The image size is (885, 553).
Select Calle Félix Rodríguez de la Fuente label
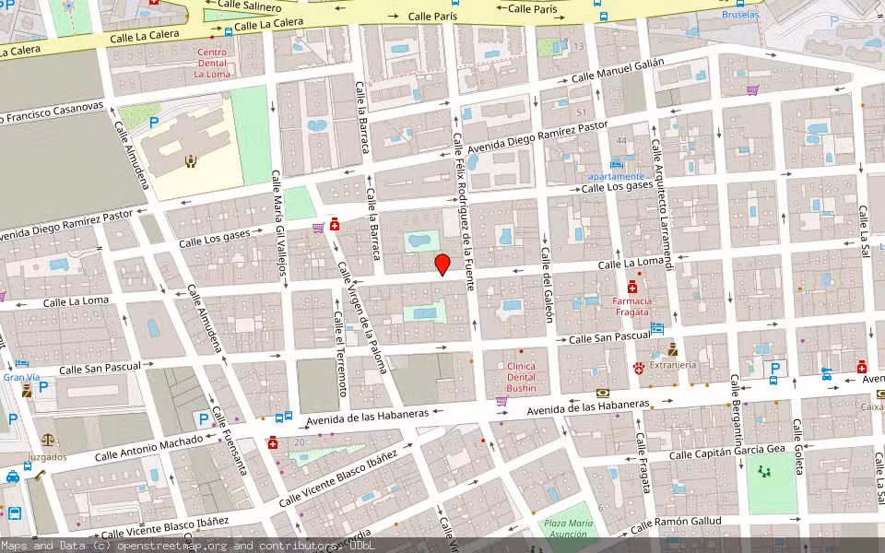[462, 211]
